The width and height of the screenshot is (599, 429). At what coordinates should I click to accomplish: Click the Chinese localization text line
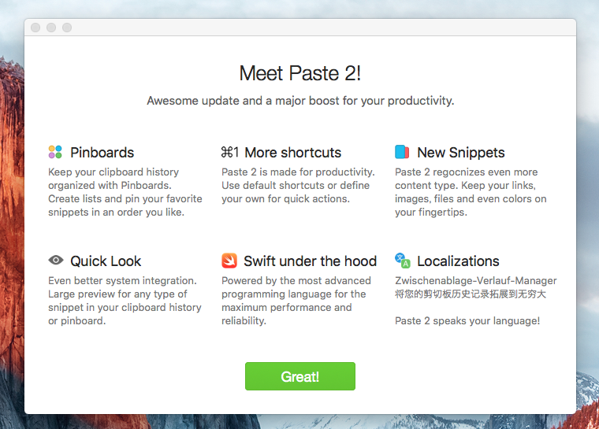tap(471, 294)
